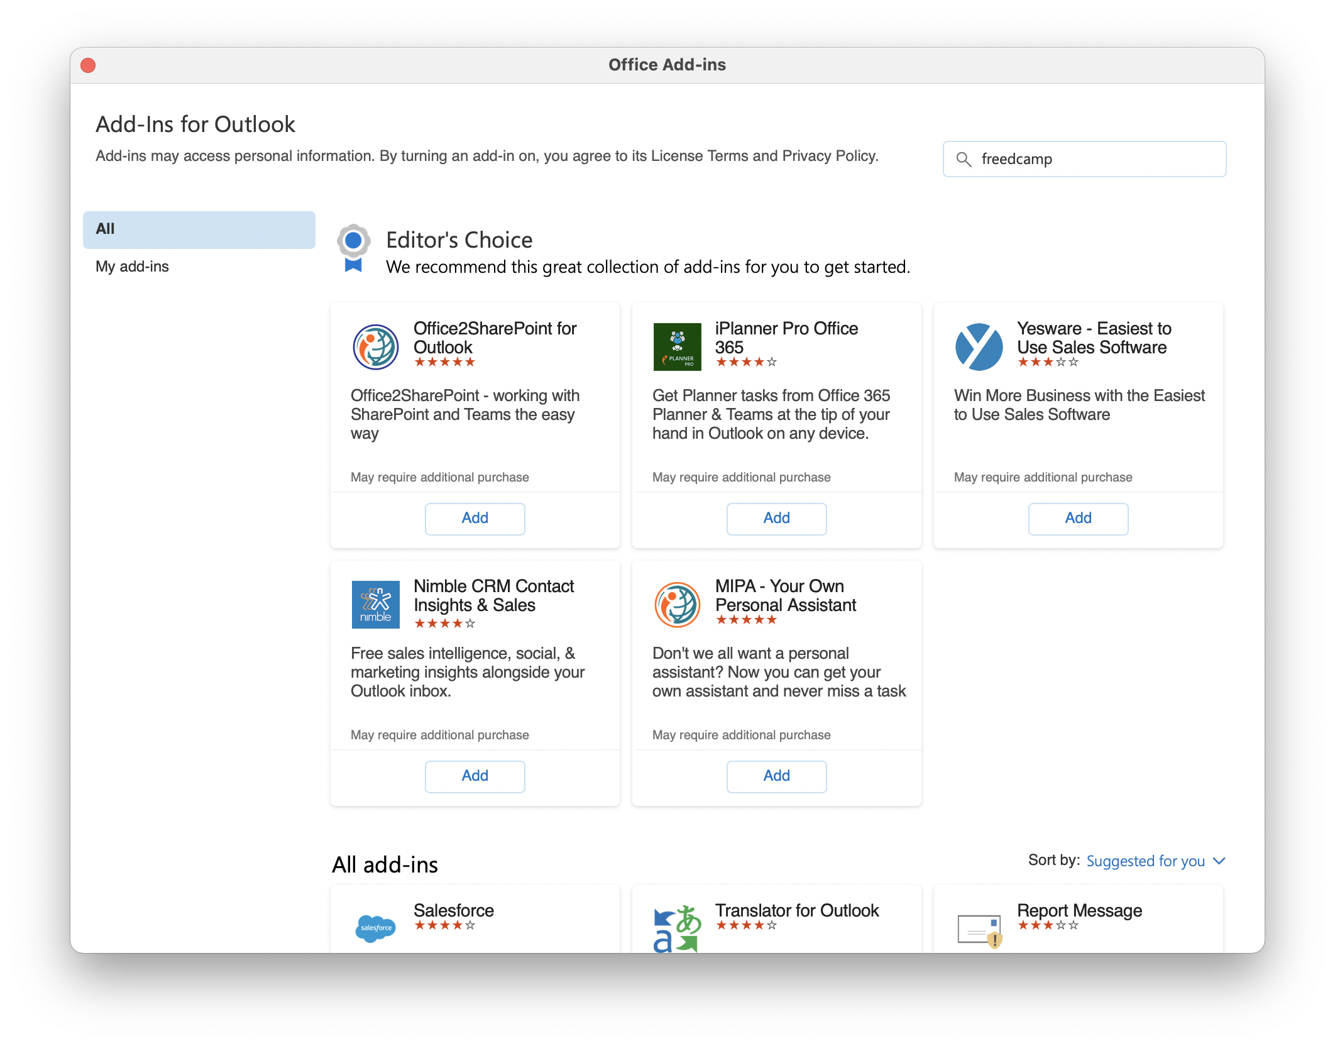This screenshot has height=1046, width=1335.
Task: Close the Office Add-ins window
Action: coord(88,65)
